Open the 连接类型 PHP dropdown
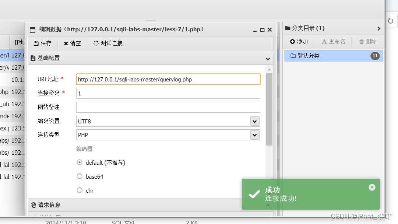The image size is (398, 224). coord(254,135)
